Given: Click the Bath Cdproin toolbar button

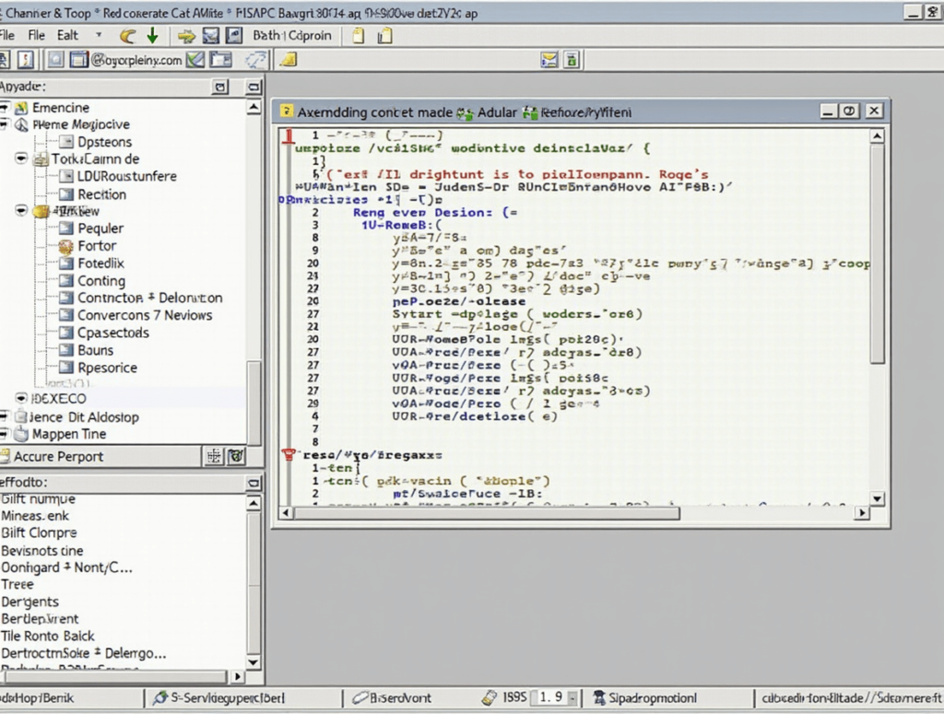Looking at the screenshot, I should click(x=292, y=36).
